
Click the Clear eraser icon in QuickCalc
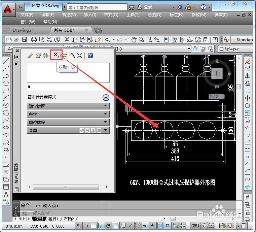[31, 56]
